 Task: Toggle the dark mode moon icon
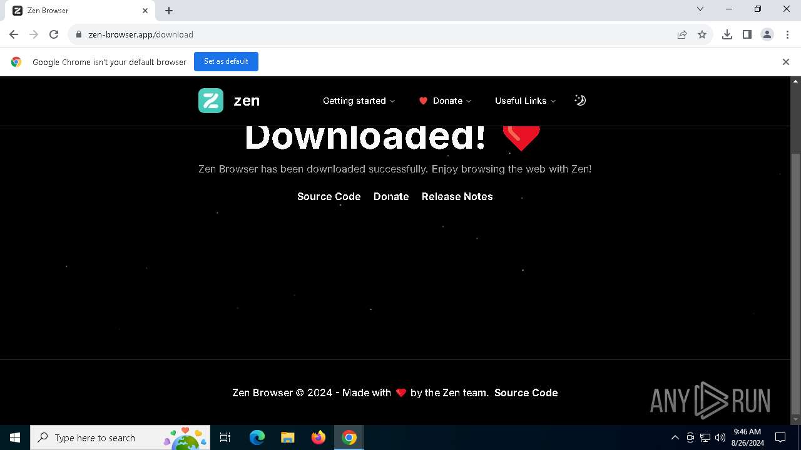point(580,101)
